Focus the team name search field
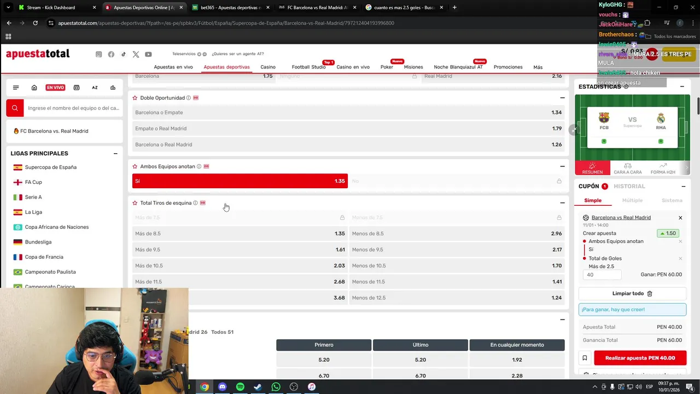The height and width of the screenshot is (394, 700). point(73,108)
